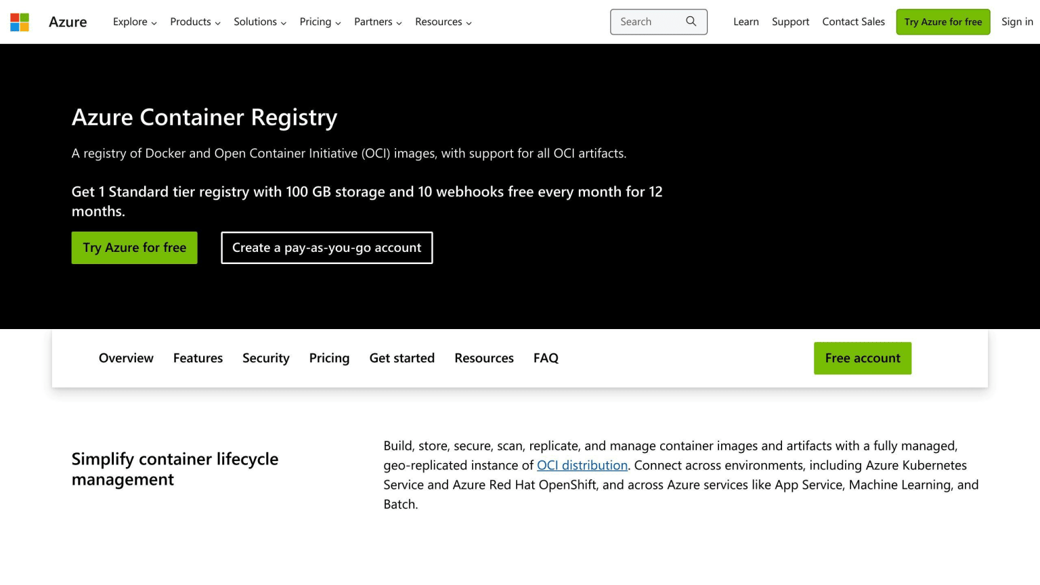Expand the Products dropdown menu
This screenshot has width=1040, height=585.
coord(195,22)
